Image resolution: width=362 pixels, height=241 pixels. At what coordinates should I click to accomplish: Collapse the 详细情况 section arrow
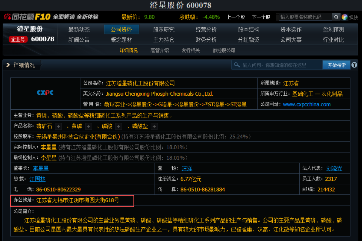tap(8, 65)
